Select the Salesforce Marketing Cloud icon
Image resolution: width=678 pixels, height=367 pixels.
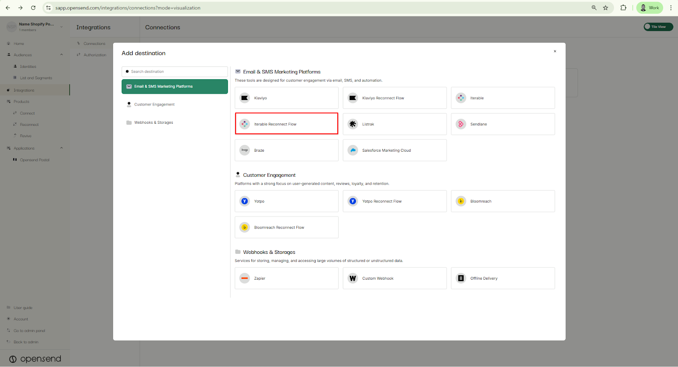pyautogui.click(x=353, y=150)
